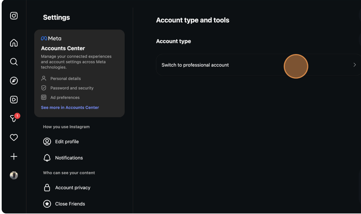Select Switch to professional account

click(x=195, y=65)
